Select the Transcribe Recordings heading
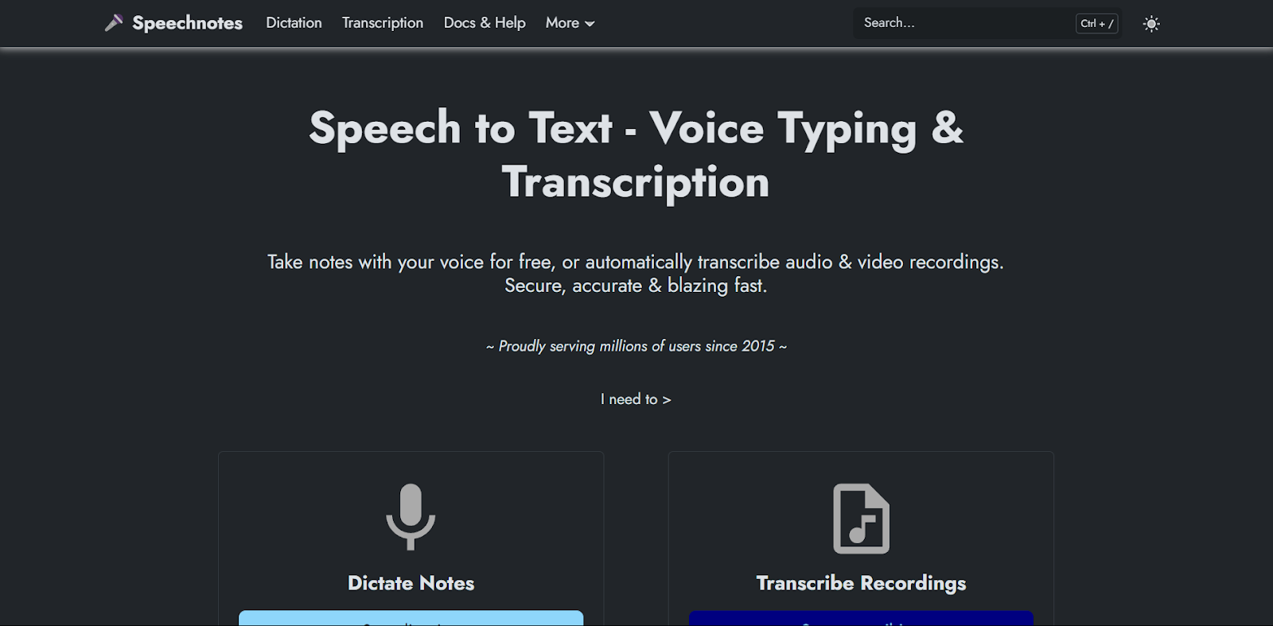This screenshot has width=1273, height=626. point(861,583)
